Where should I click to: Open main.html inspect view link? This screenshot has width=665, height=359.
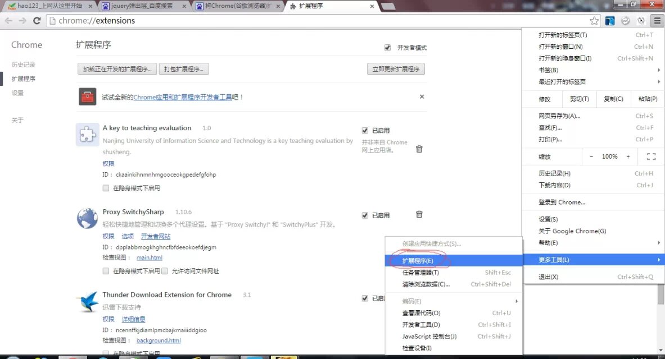pos(150,257)
